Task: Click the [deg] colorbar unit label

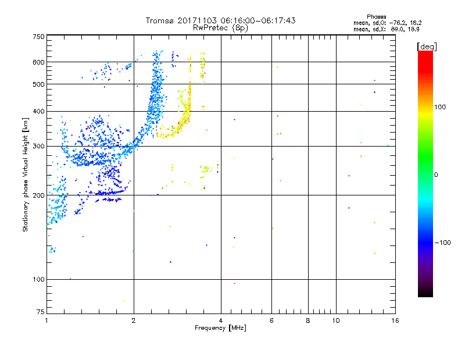Action: coord(427,47)
